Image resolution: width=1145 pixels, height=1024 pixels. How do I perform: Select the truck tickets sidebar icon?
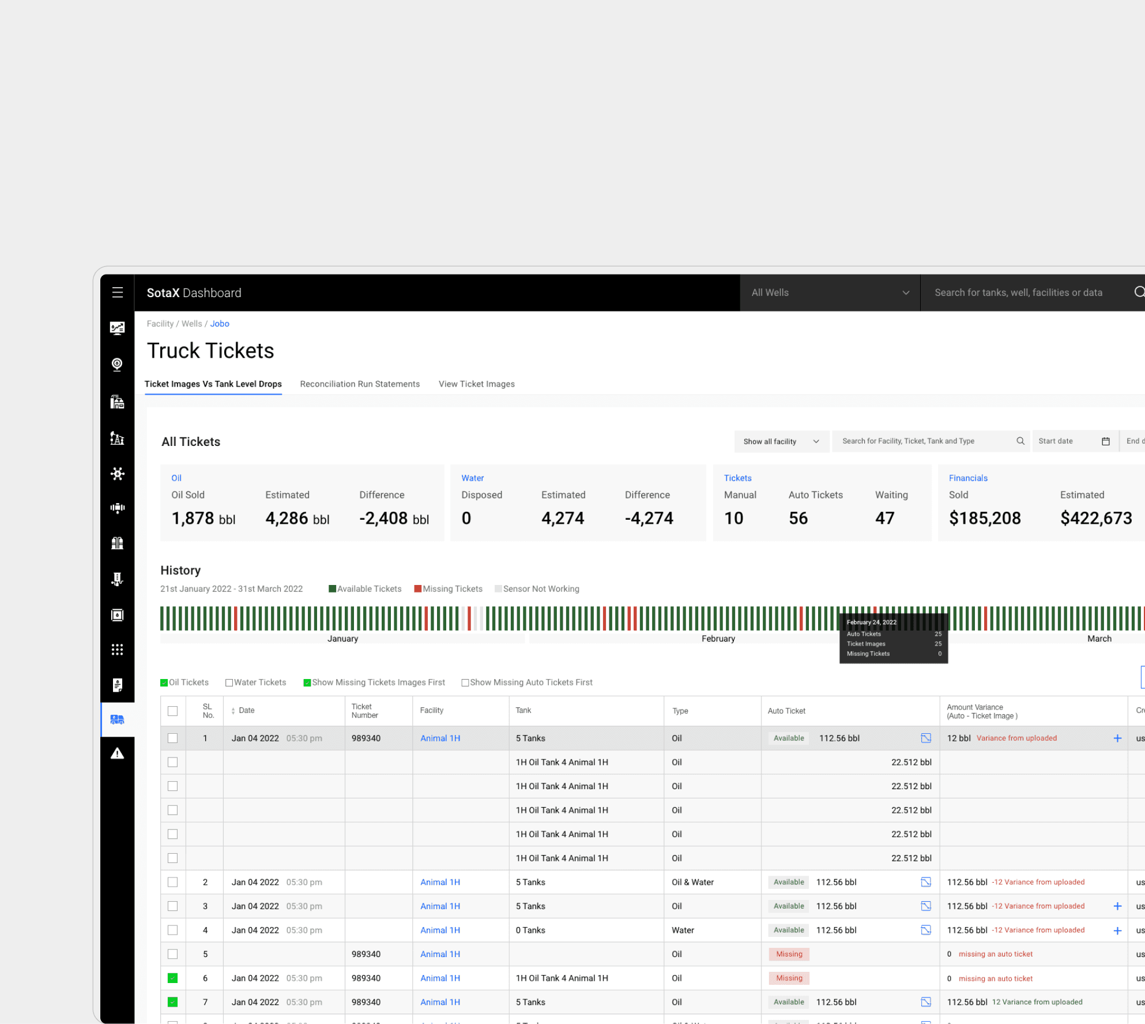click(117, 719)
